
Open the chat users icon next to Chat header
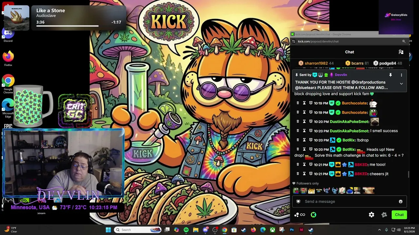401,52
